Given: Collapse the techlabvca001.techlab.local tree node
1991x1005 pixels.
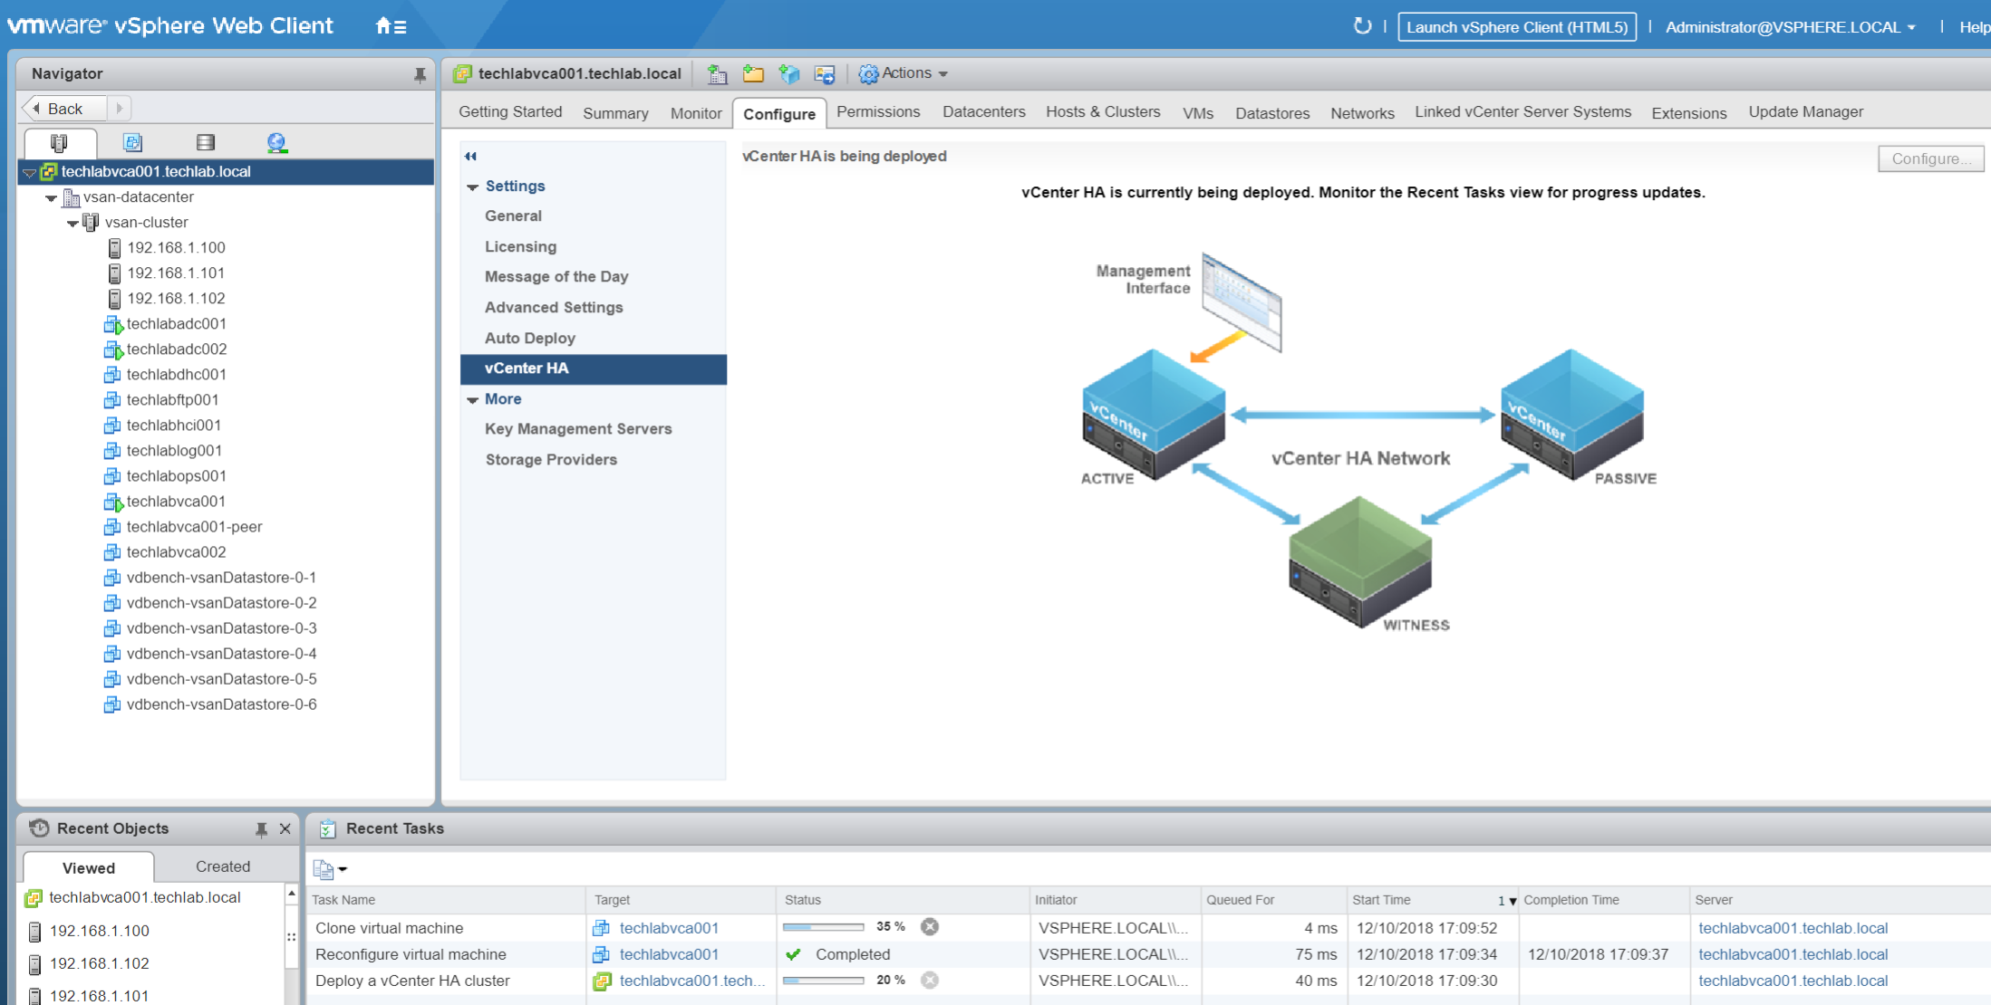Looking at the screenshot, I should 30,172.
